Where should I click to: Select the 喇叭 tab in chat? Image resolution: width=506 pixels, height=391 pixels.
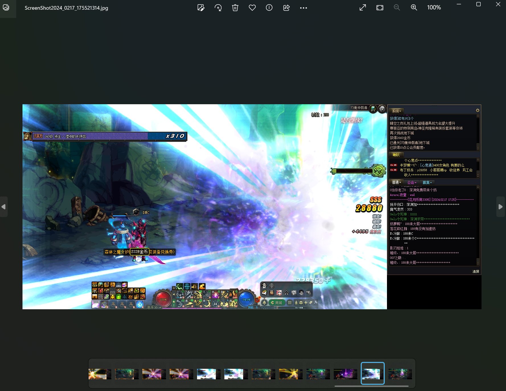396,155
